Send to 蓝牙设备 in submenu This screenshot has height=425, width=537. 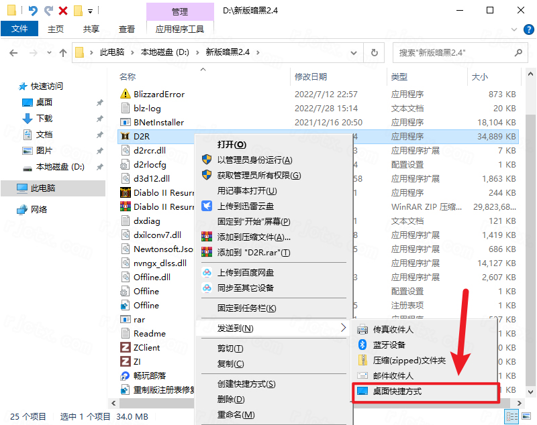(x=389, y=345)
